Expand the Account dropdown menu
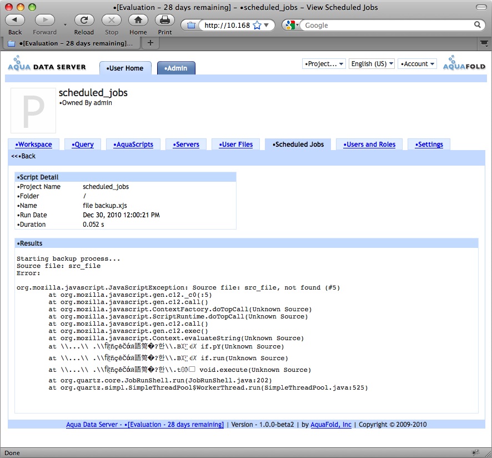 [418, 64]
